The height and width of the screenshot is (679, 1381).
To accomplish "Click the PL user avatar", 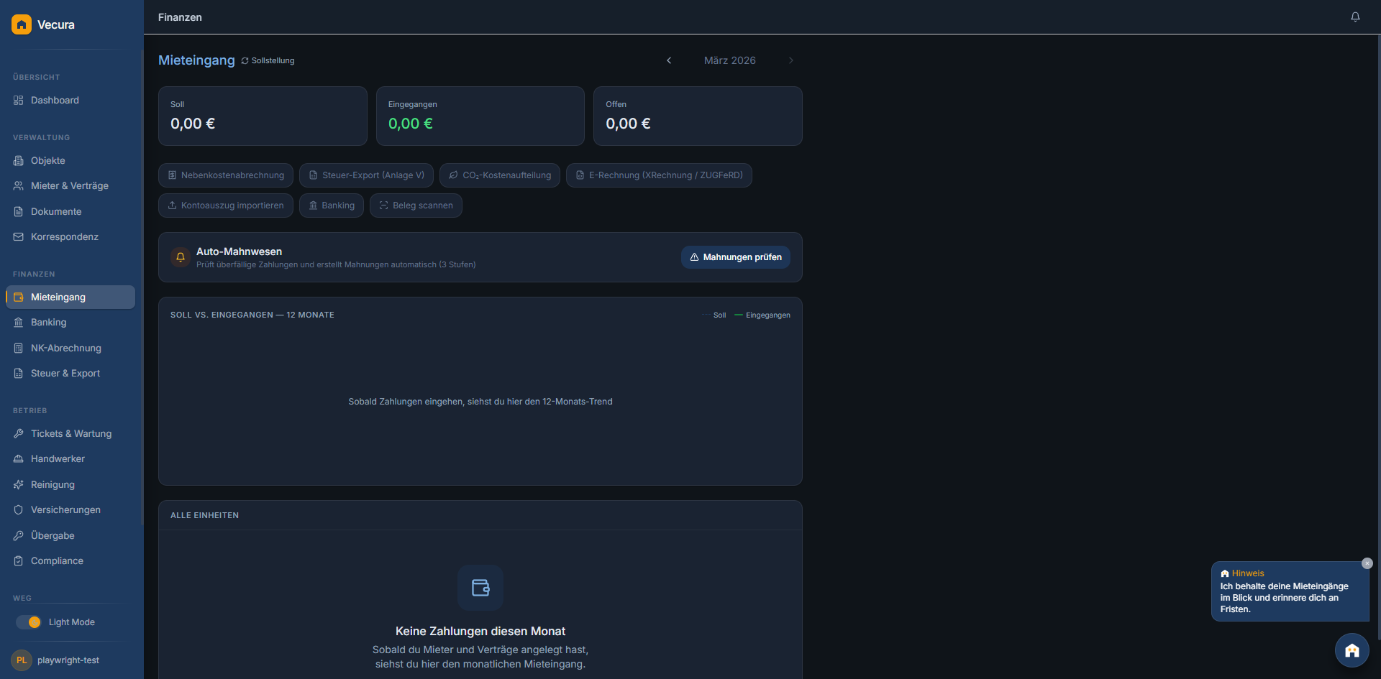I will point(22,660).
